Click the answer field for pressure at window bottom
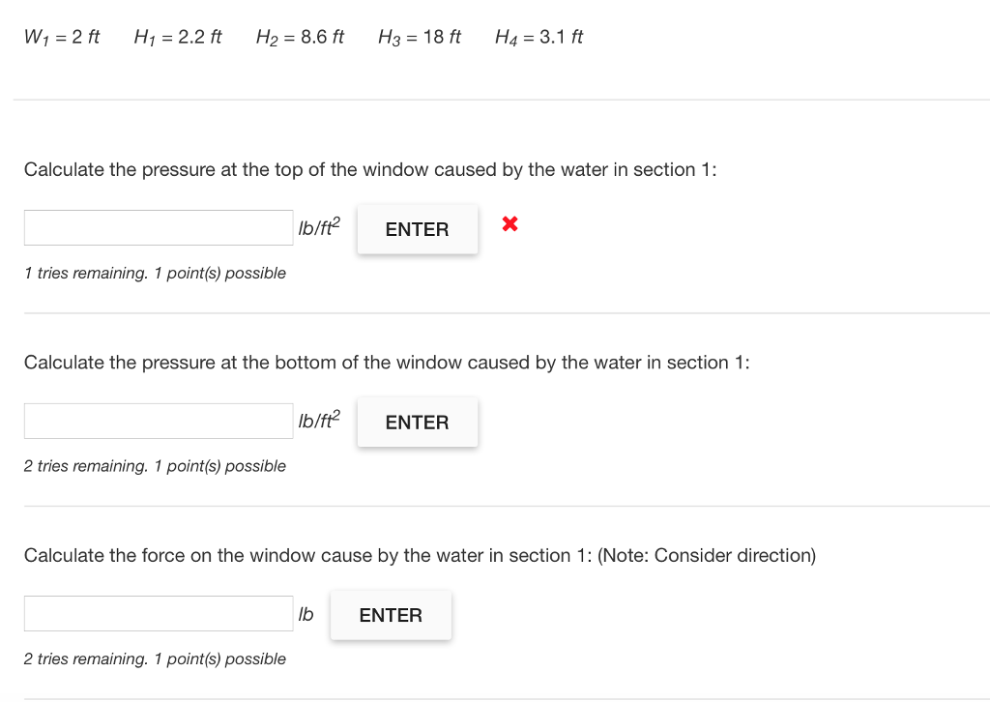The width and height of the screenshot is (990, 702). coord(158,421)
